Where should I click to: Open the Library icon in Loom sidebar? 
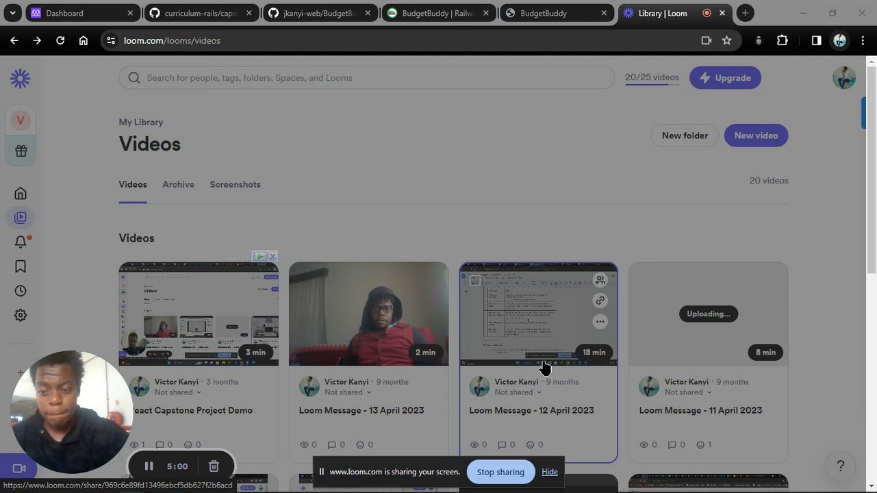click(21, 218)
